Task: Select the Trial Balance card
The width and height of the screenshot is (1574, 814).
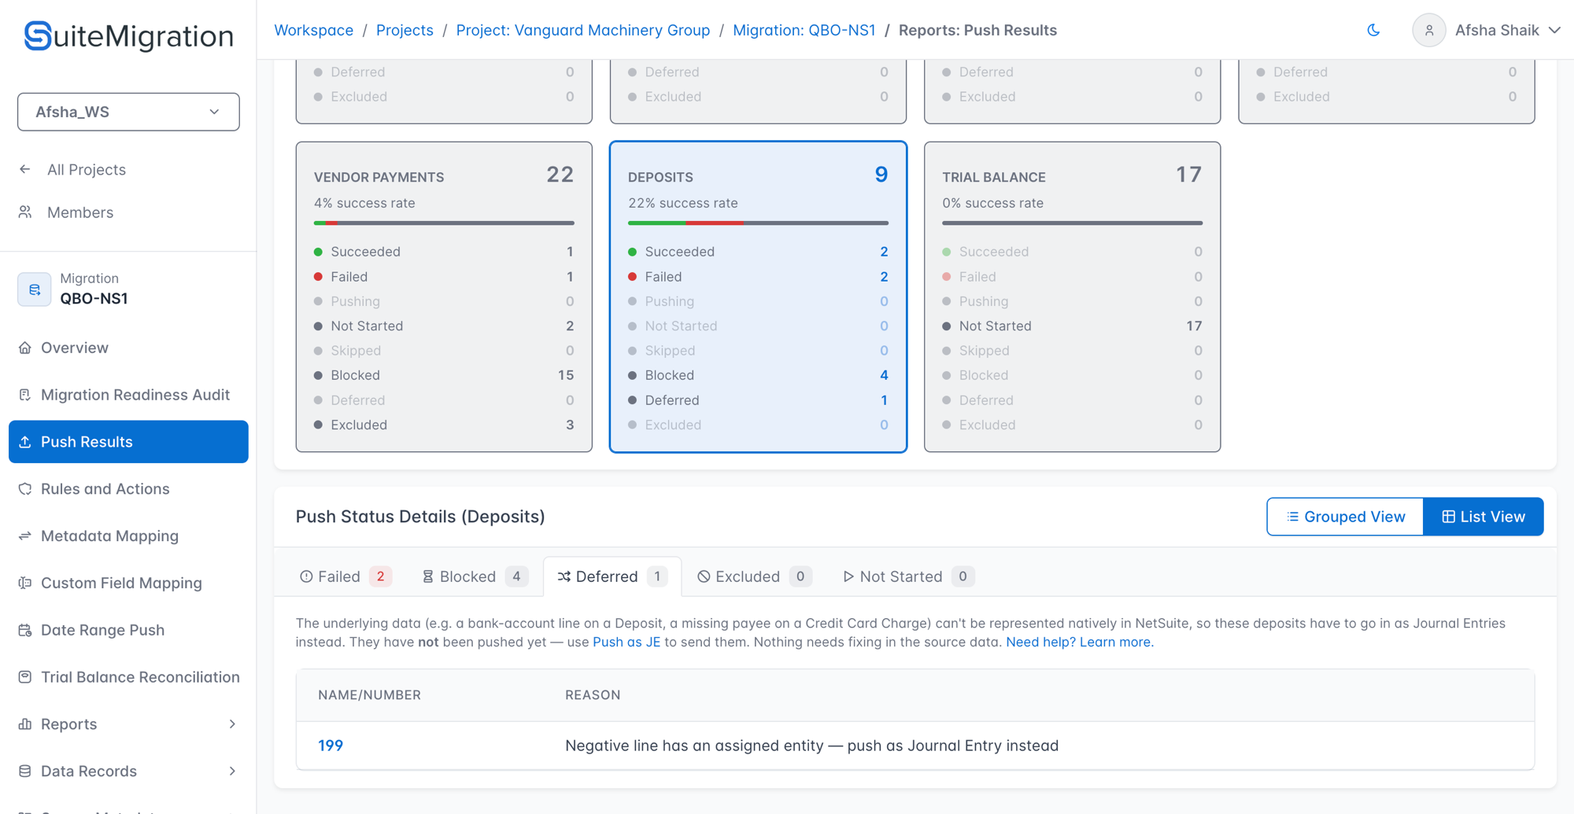Action: [1072, 297]
